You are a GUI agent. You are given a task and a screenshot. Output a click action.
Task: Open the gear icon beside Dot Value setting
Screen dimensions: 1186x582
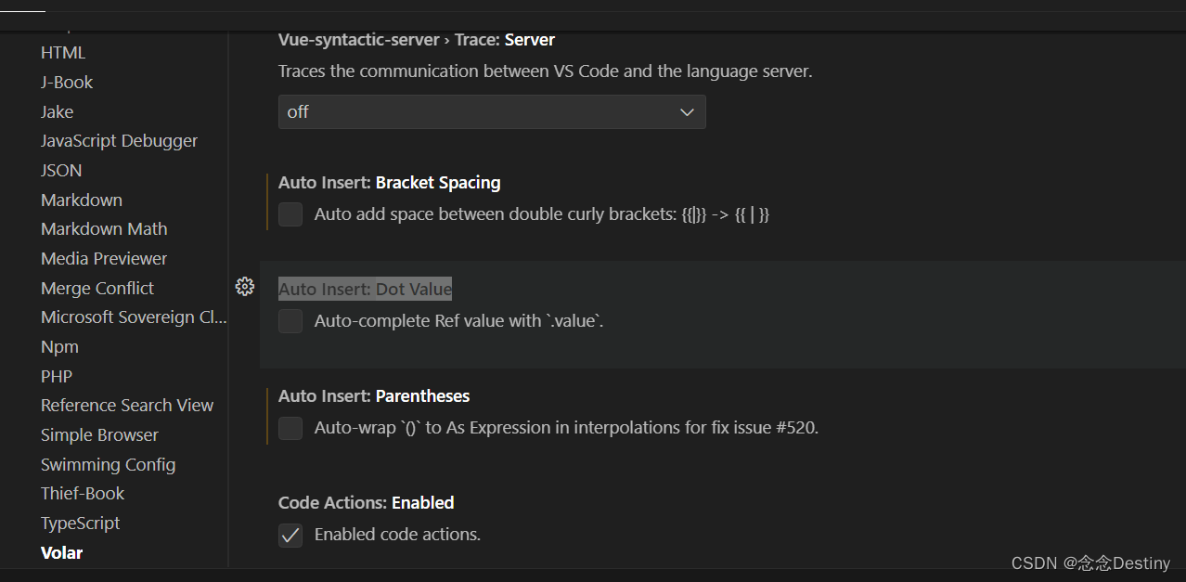click(245, 287)
